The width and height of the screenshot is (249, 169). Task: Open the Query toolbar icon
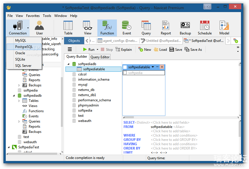click(146, 28)
